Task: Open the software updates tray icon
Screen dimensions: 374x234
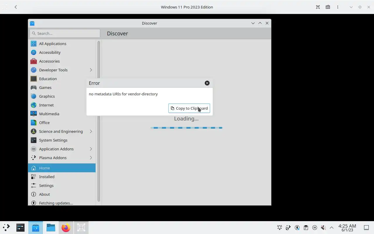Action: [297, 228]
